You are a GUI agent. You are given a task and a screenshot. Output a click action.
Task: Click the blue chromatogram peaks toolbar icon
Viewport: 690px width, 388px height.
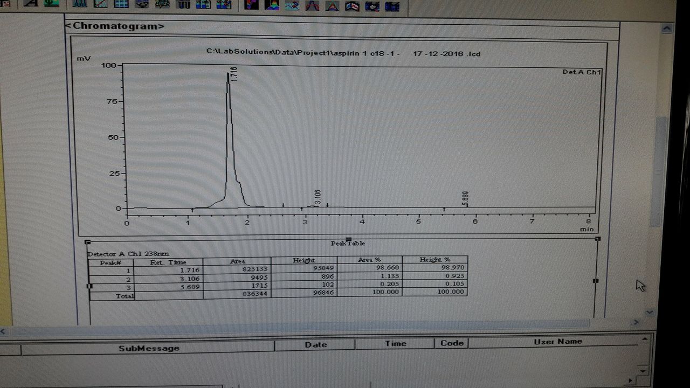pos(80,4)
